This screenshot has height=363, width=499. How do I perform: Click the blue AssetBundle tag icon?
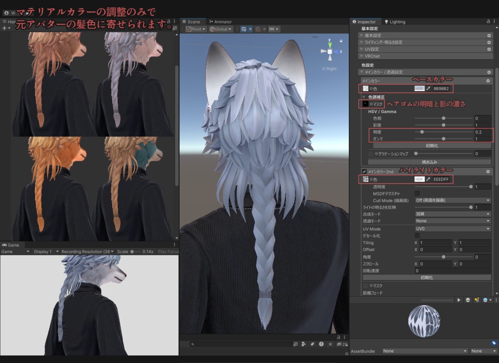click(x=494, y=343)
